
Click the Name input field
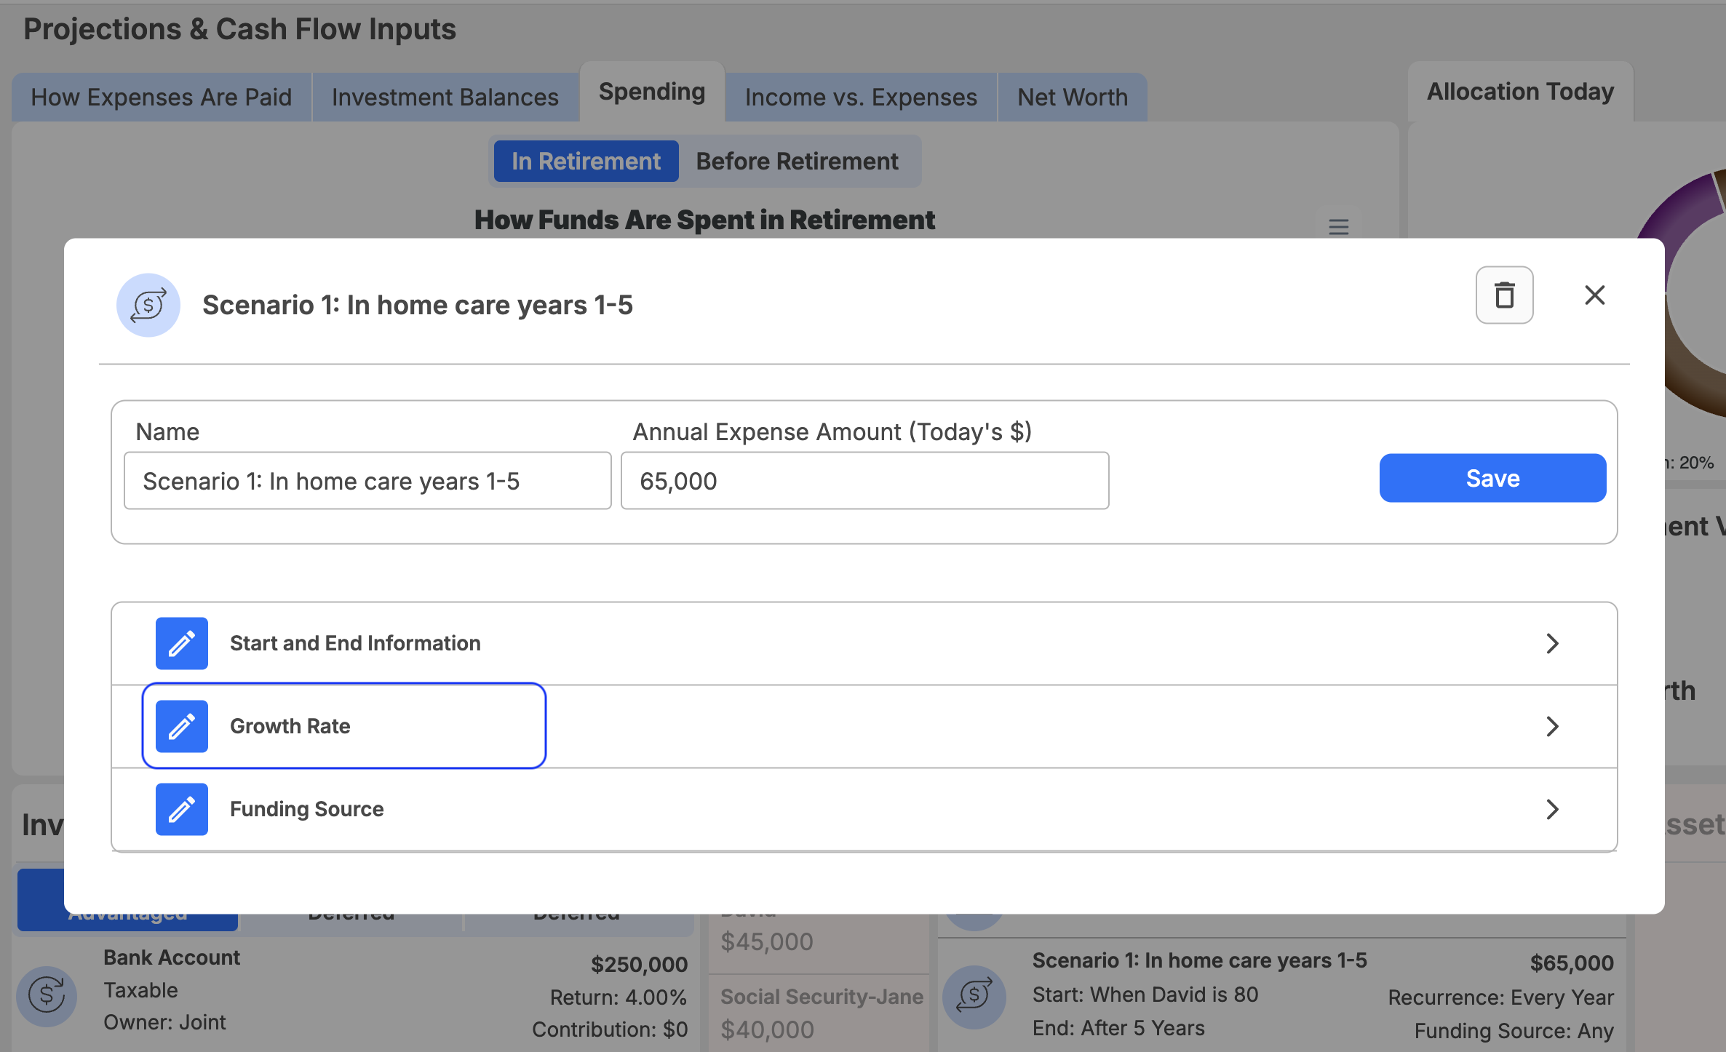(367, 481)
